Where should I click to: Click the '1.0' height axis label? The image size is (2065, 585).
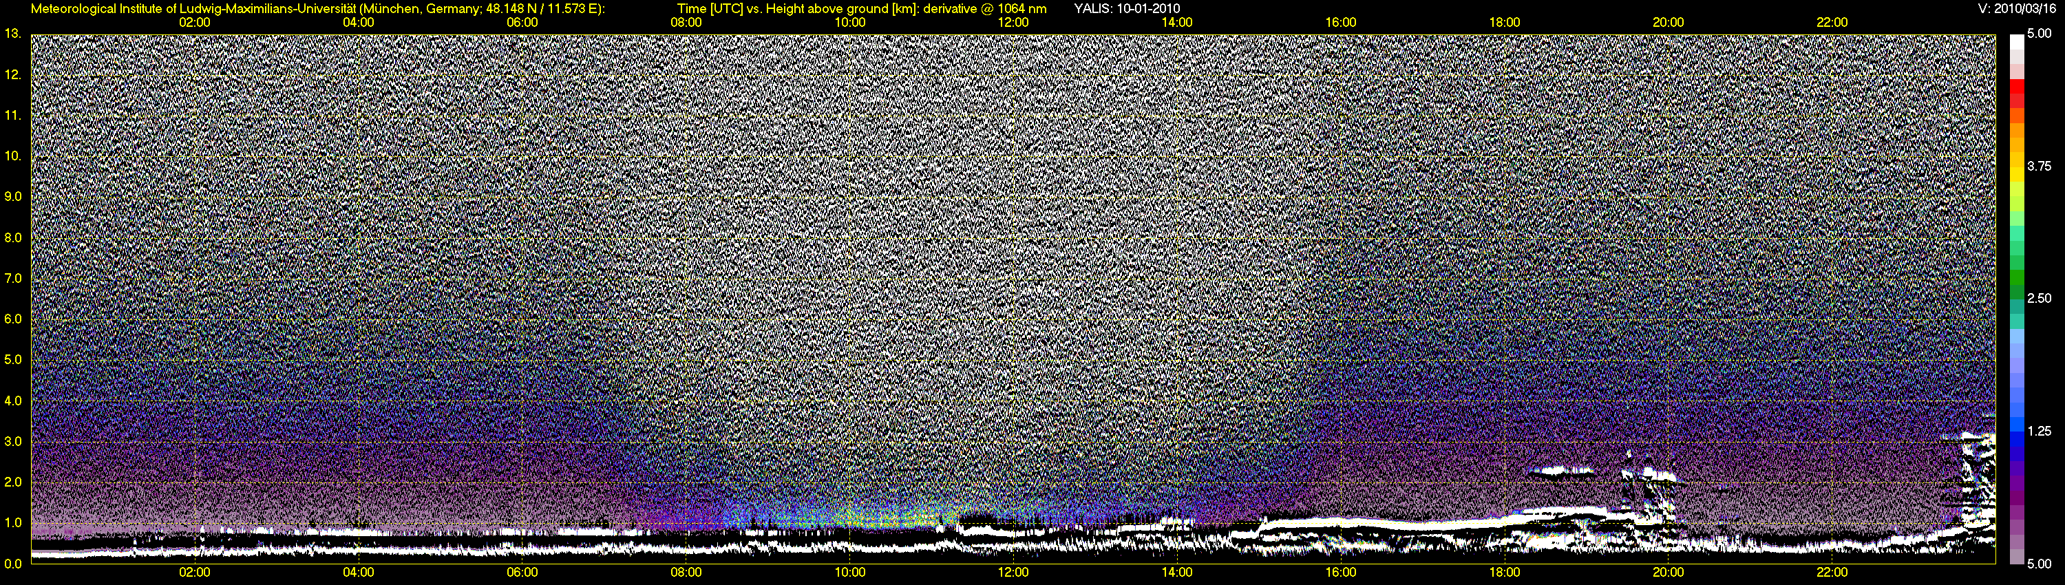(12, 522)
